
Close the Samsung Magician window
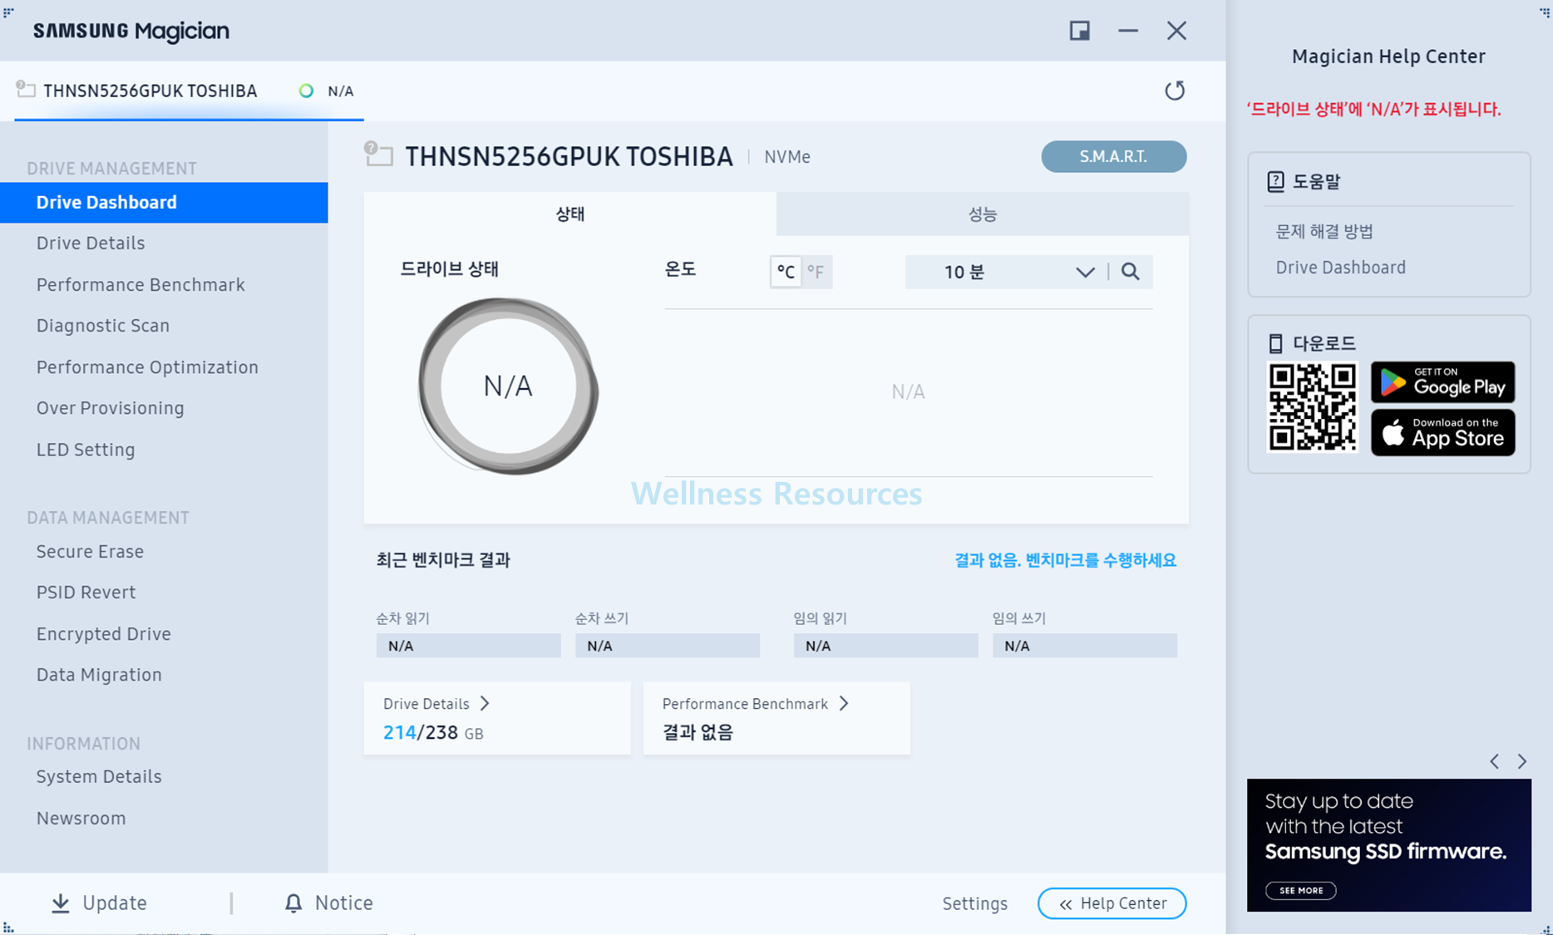tap(1176, 31)
